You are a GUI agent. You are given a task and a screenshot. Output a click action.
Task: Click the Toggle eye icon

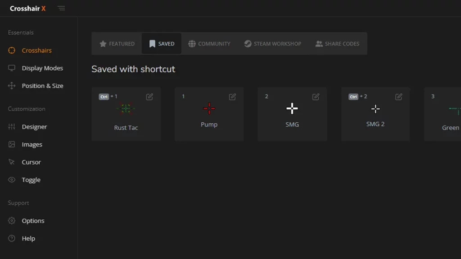(x=11, y=179)
